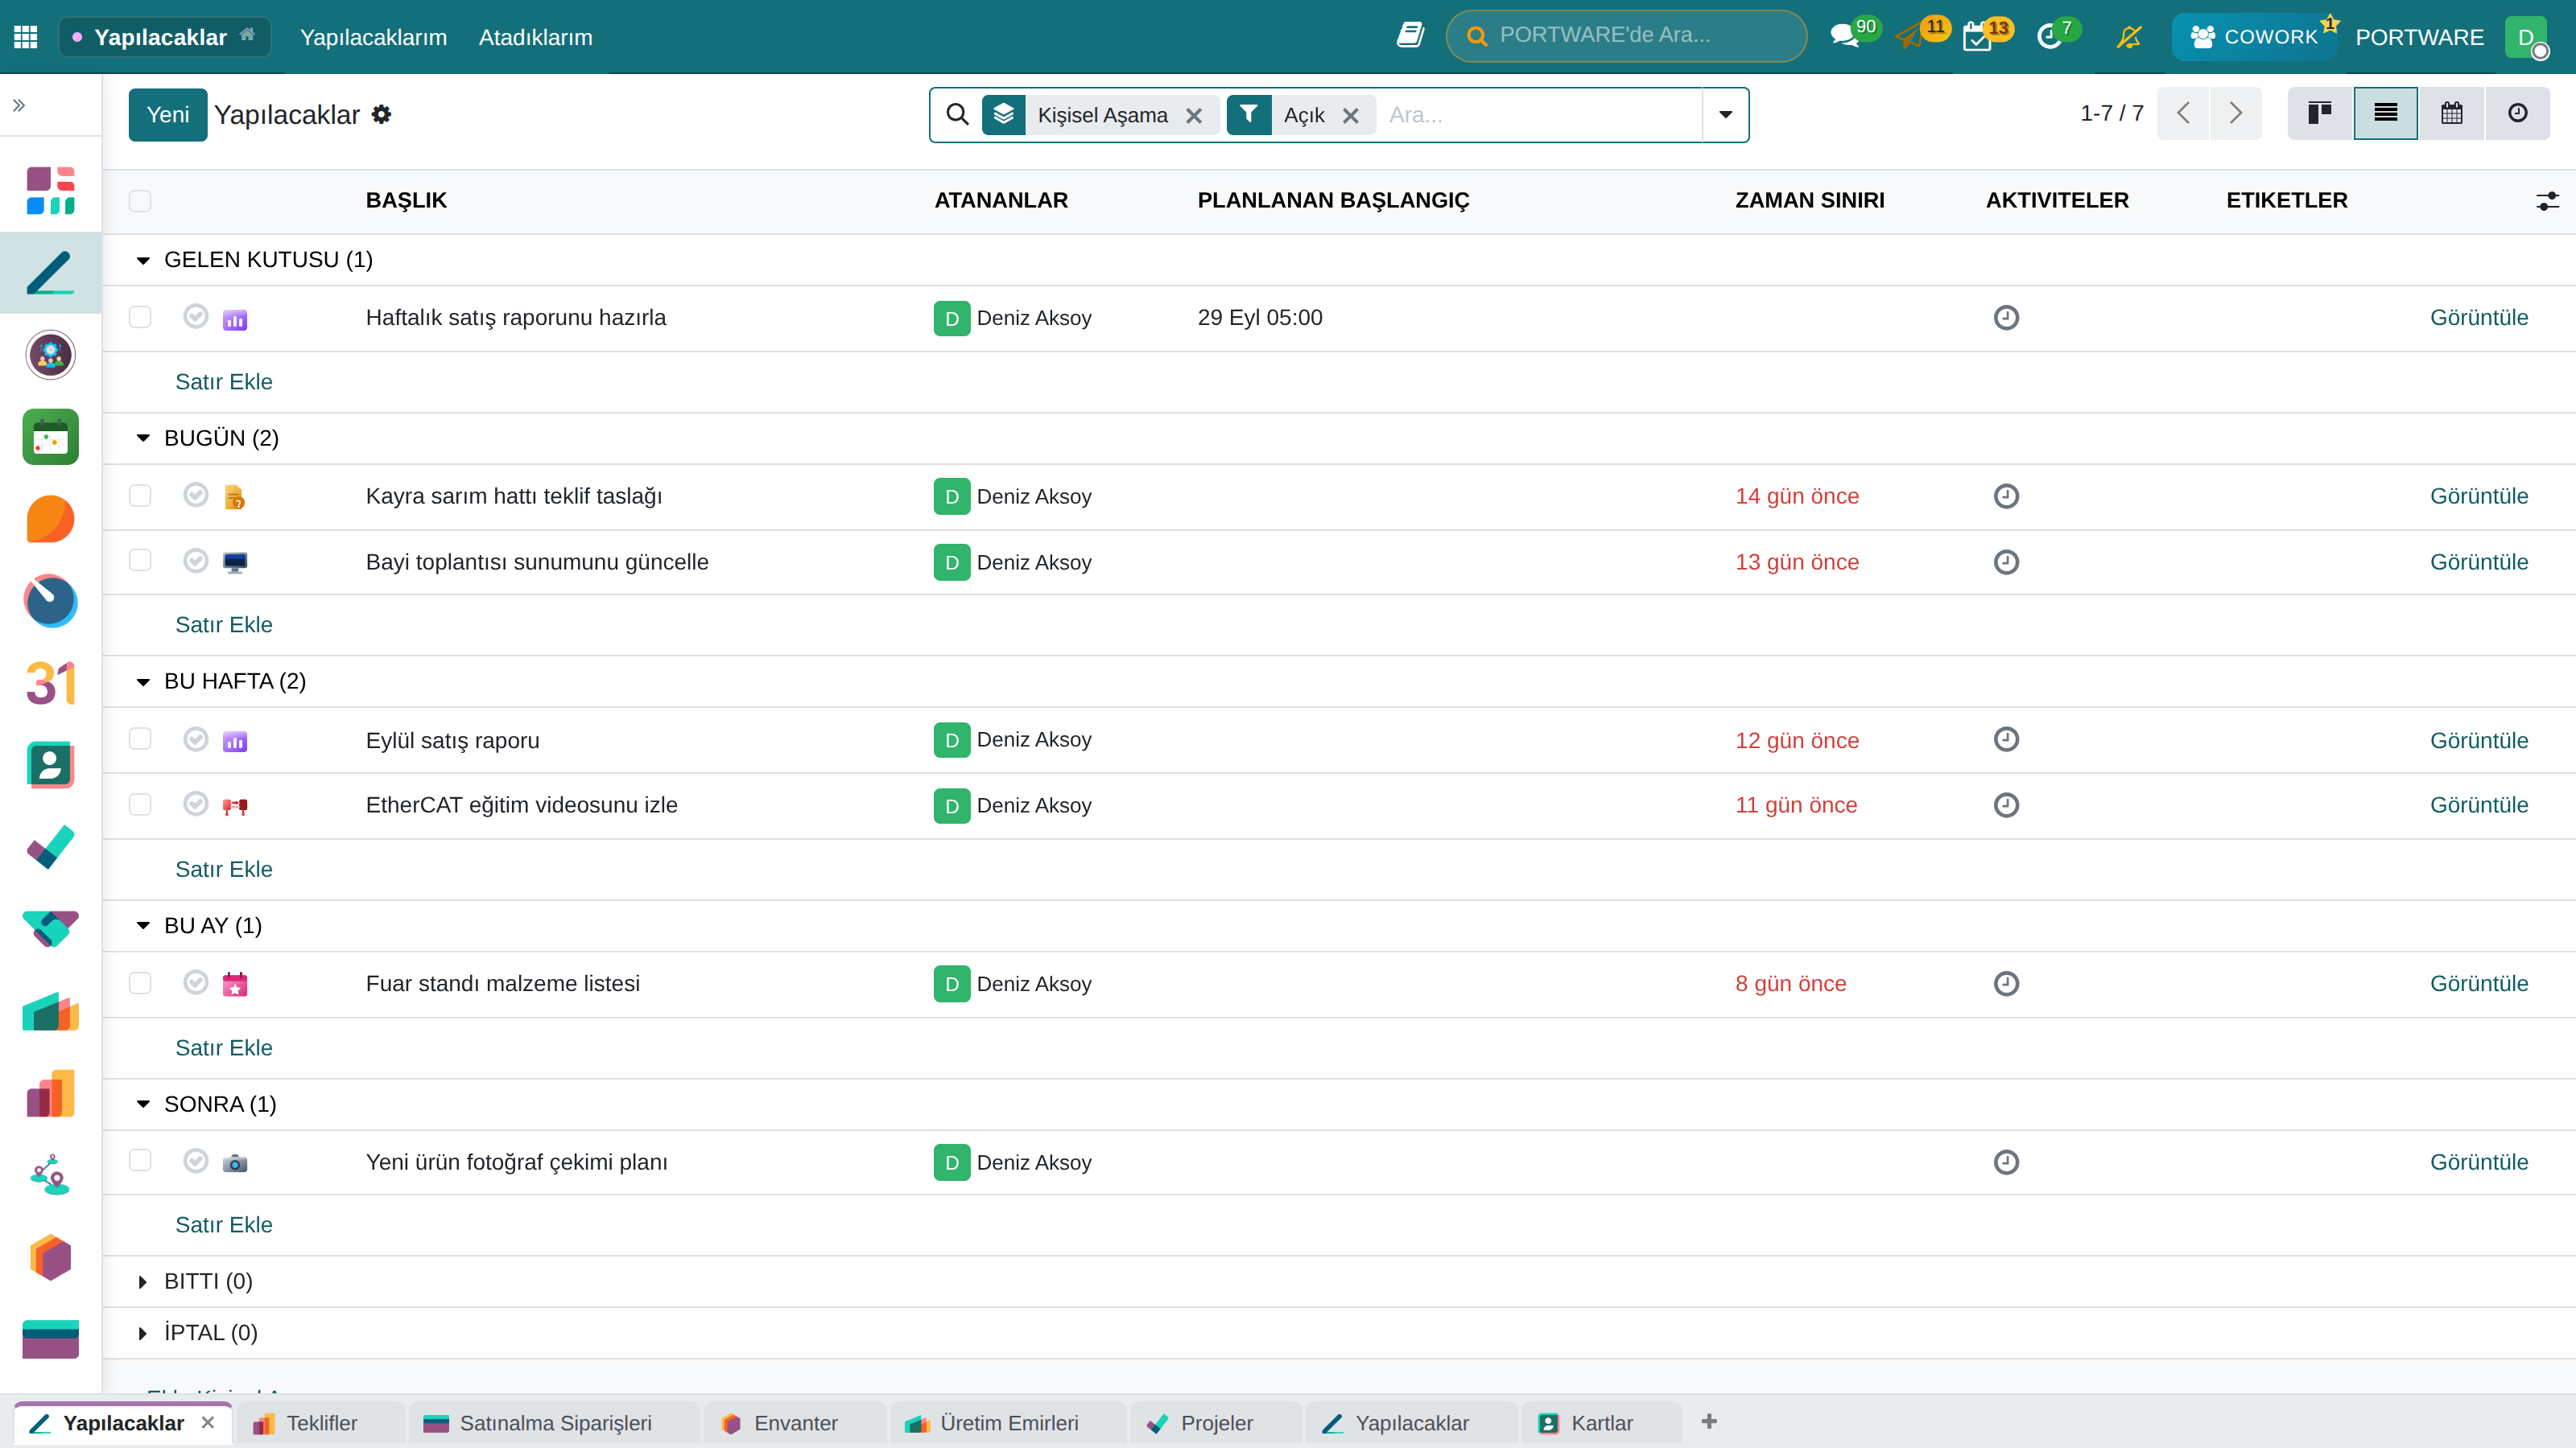Click the Yeni button
The width and height of the screenshot is (2576, 1448).
(167, 114)
